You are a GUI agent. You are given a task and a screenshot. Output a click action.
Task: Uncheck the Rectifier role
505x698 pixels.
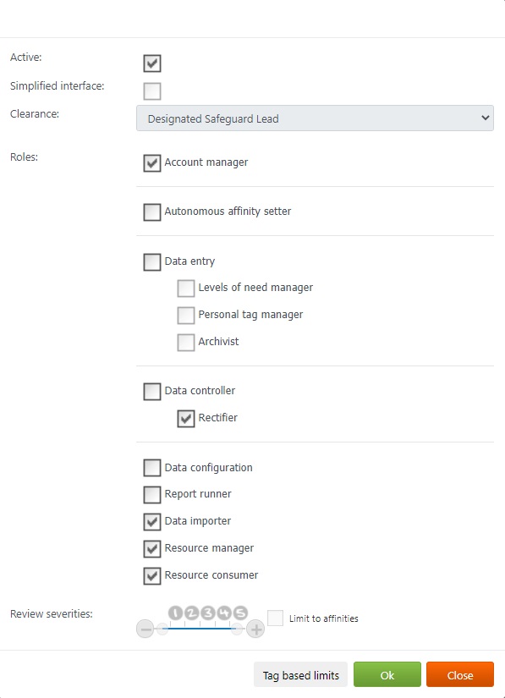(x=186, y=419)
